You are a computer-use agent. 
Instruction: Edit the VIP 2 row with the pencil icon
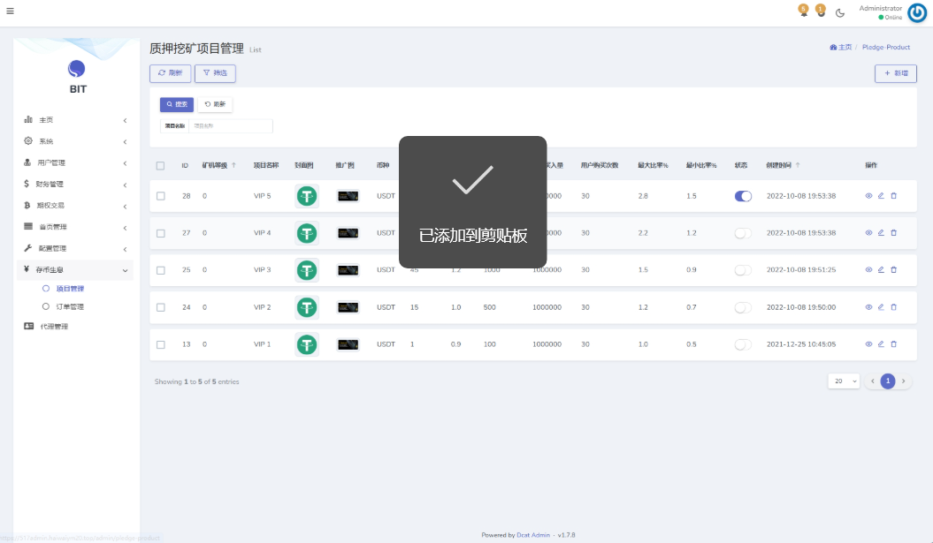881,307
